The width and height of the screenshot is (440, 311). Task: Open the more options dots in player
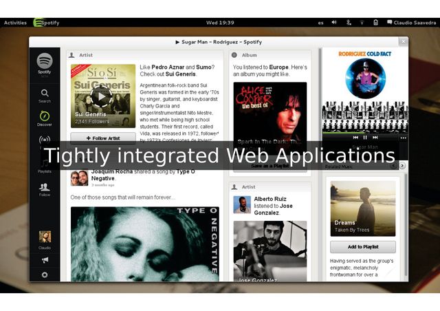(x=404, y=138)
